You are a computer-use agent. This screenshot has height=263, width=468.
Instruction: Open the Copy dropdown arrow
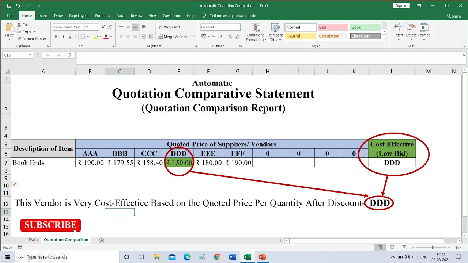pos(35,32)
